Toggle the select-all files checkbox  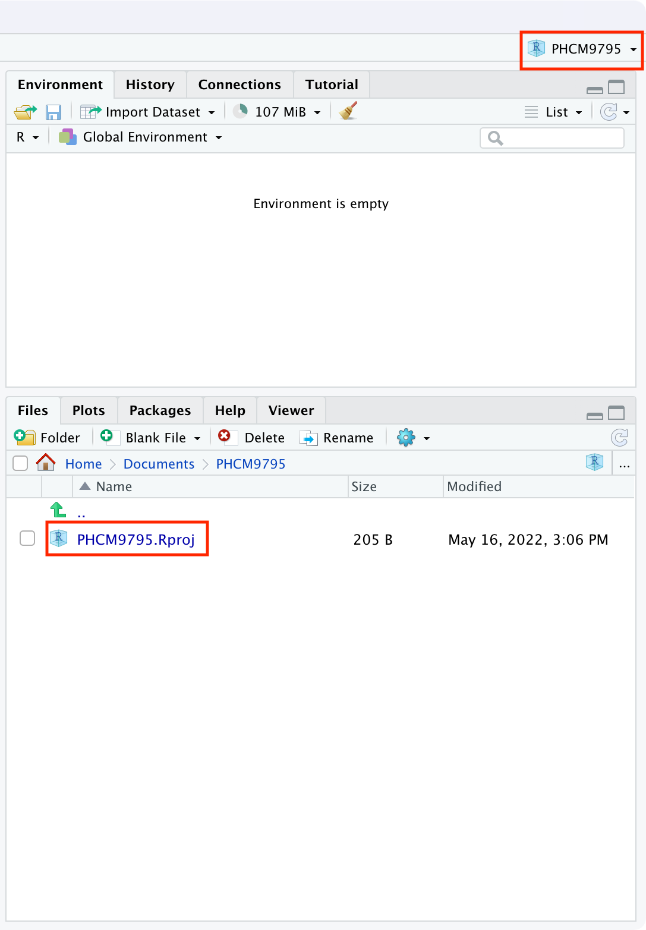(20, 463)
